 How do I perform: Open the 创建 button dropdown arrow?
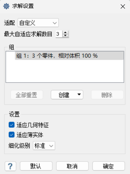tap(79, 94)
